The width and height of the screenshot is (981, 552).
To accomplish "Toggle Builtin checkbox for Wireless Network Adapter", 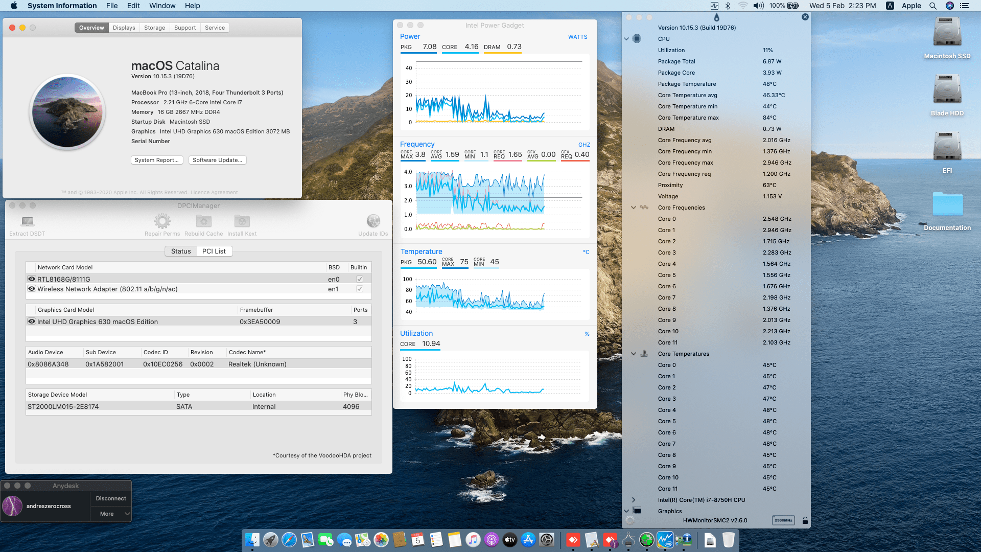I will point(359,289).
